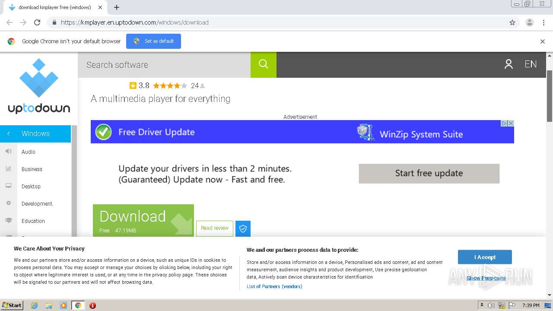Close the ad via X icon
The image size is (553, 311).
[x=511, y=124]
